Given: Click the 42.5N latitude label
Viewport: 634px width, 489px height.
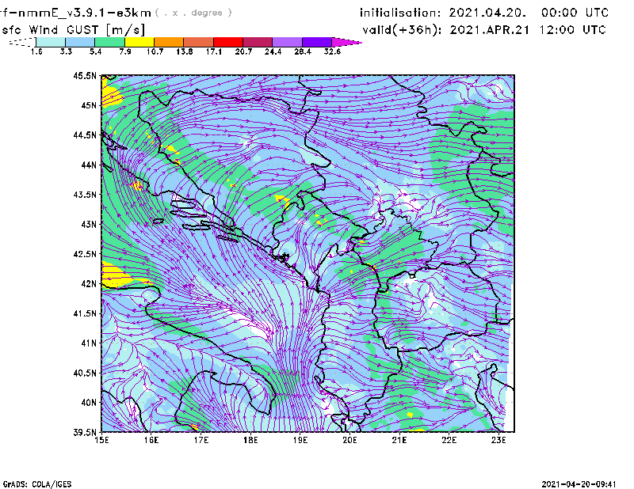Looking at the screenshot, I should pyautogui.click(x=85, y=254).
